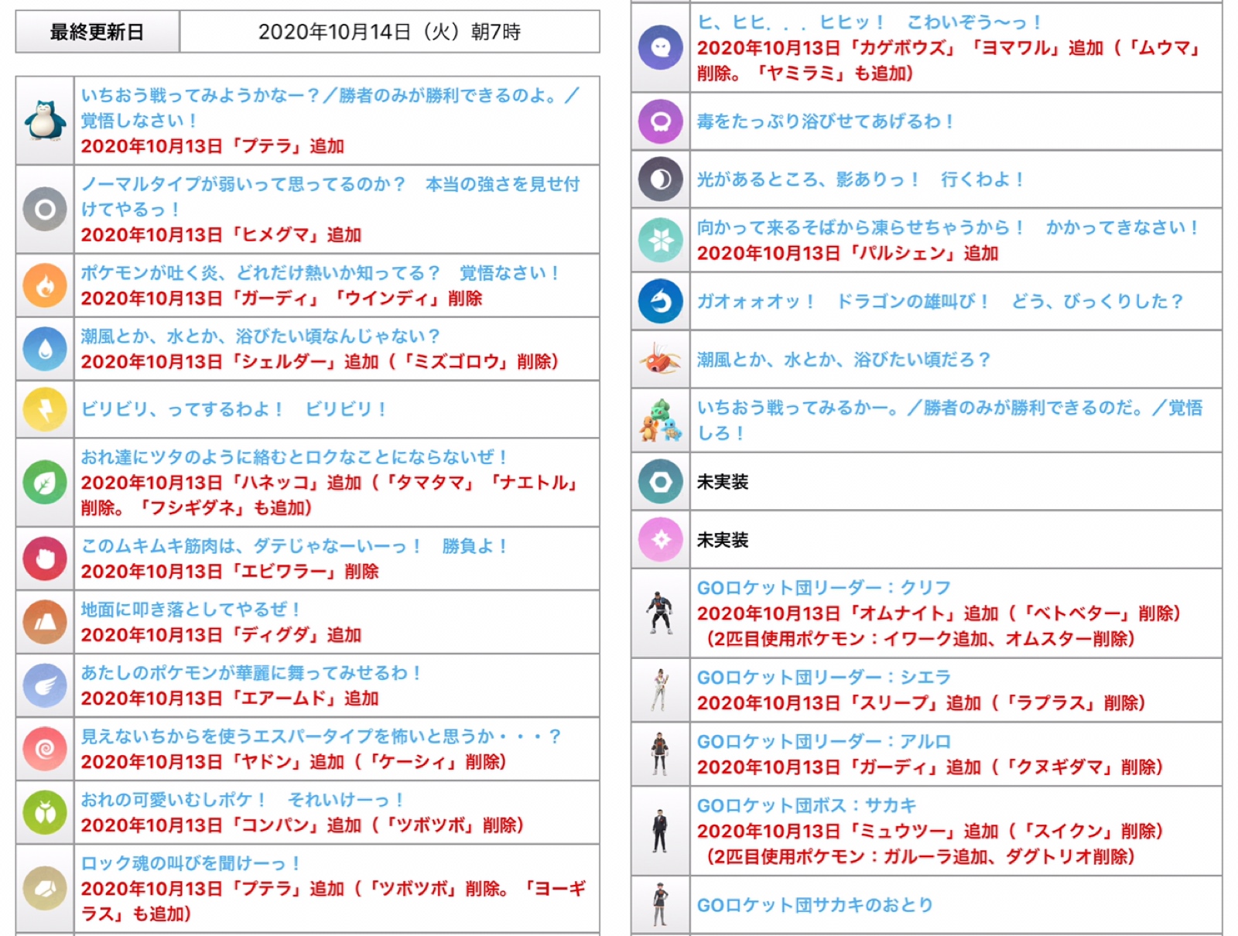Viewport: 1238px width, 936px height.
Task: Click the Snorlax icon in first row
Action: pyautogui.click(x=45, y=121)
